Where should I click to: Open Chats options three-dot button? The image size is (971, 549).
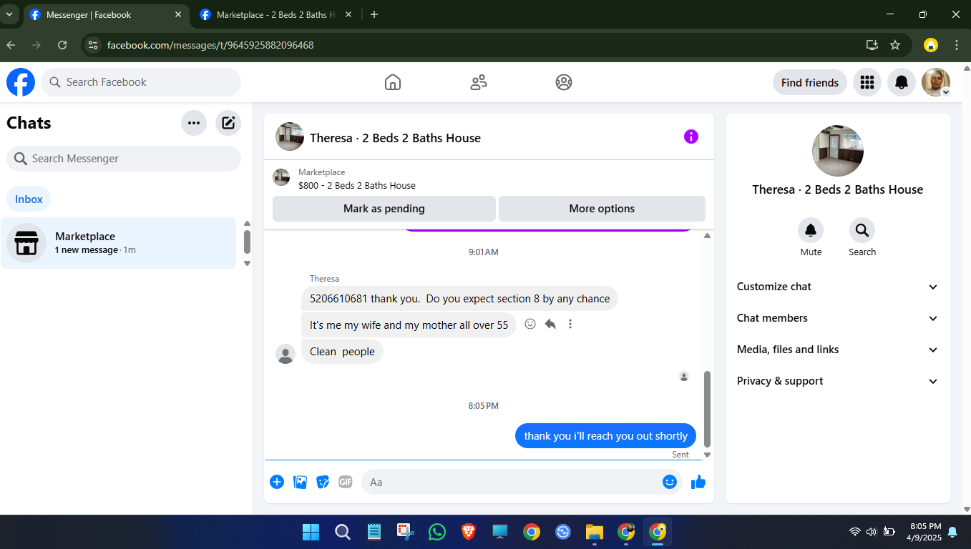point(194,123)
